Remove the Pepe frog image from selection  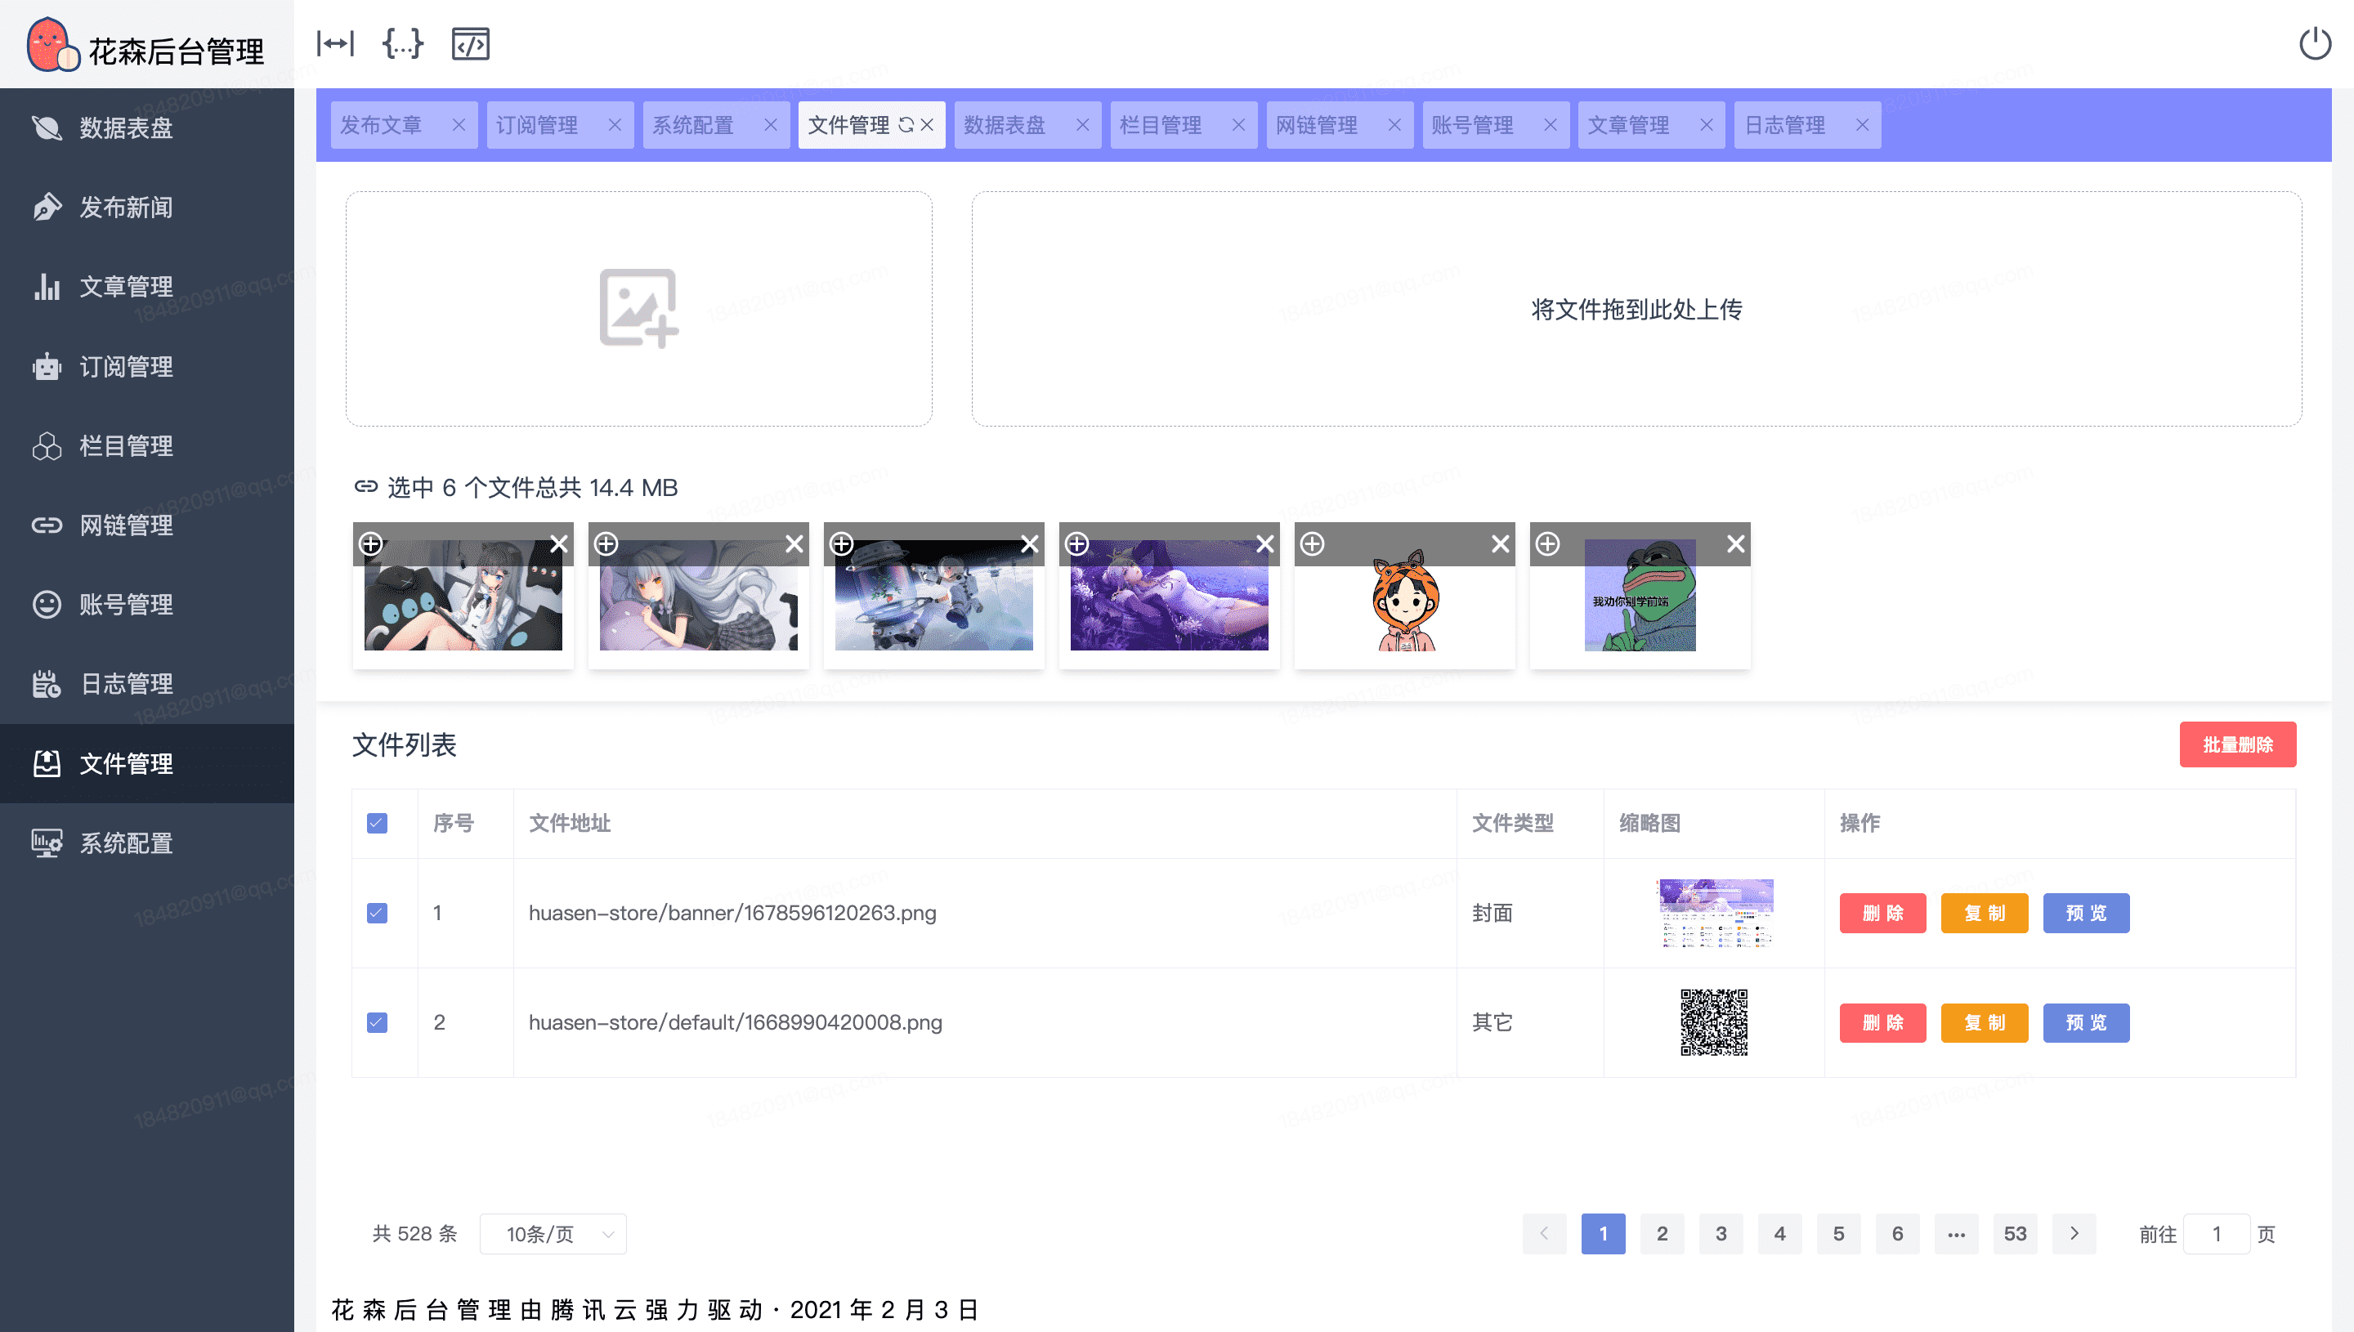(x=1735, y=544)
